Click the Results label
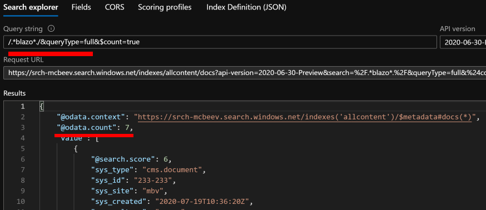Screen dimensions: 486x210 14,93
